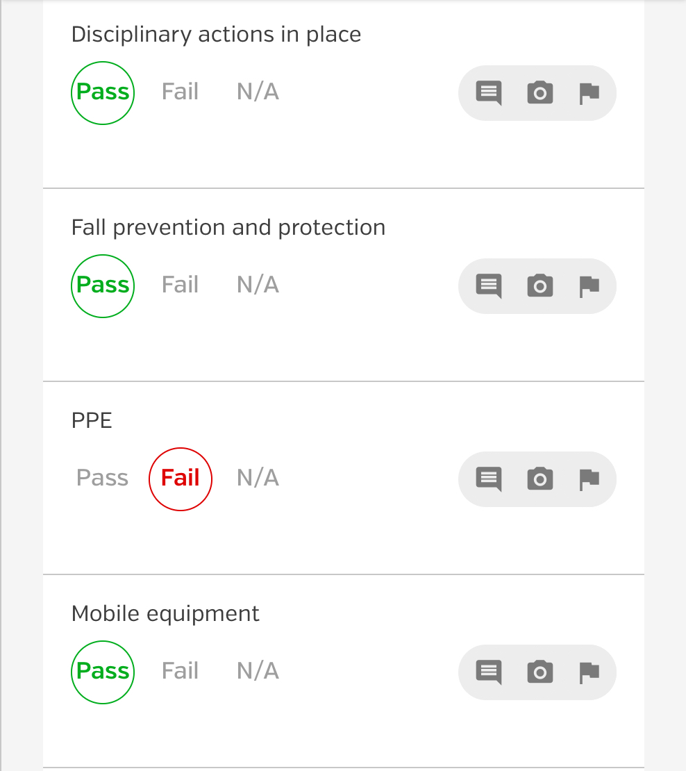Select Pass for the PPE item
This screenshot has height=771, width=686.
[x=102, y=478]
